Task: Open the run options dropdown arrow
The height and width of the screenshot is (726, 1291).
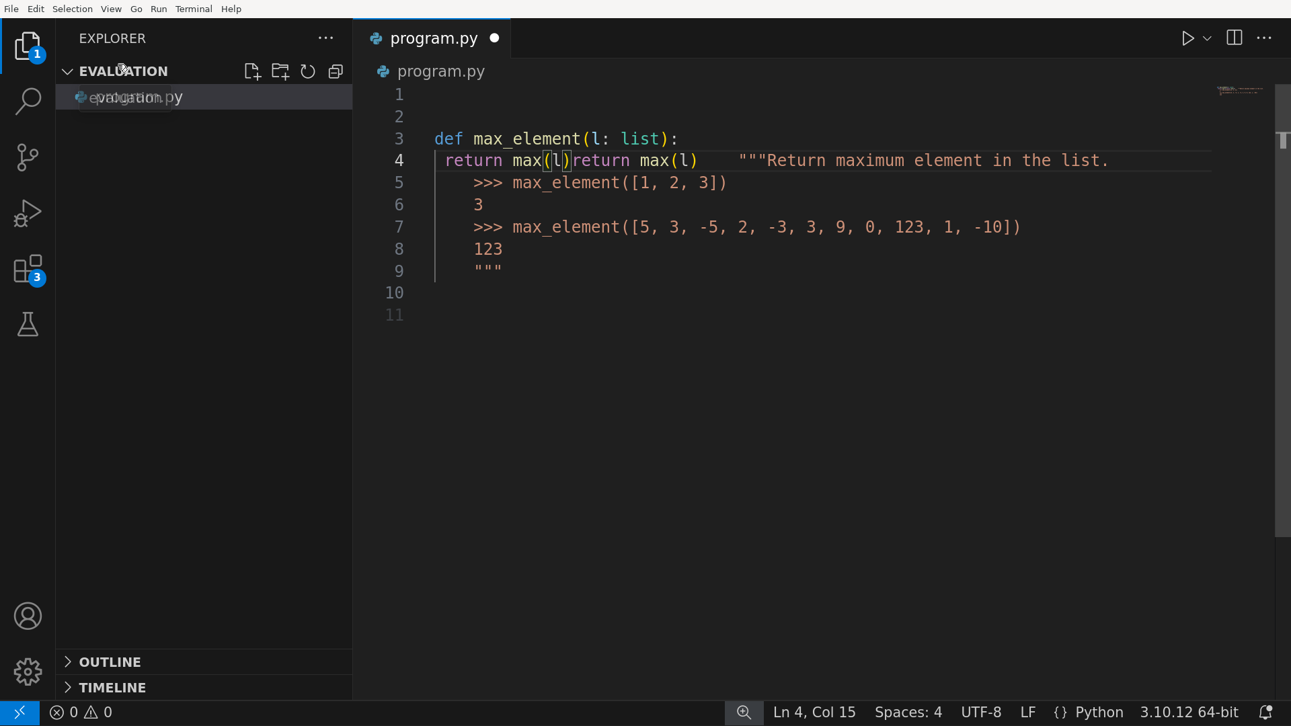Action: (x=1207, y=38)
